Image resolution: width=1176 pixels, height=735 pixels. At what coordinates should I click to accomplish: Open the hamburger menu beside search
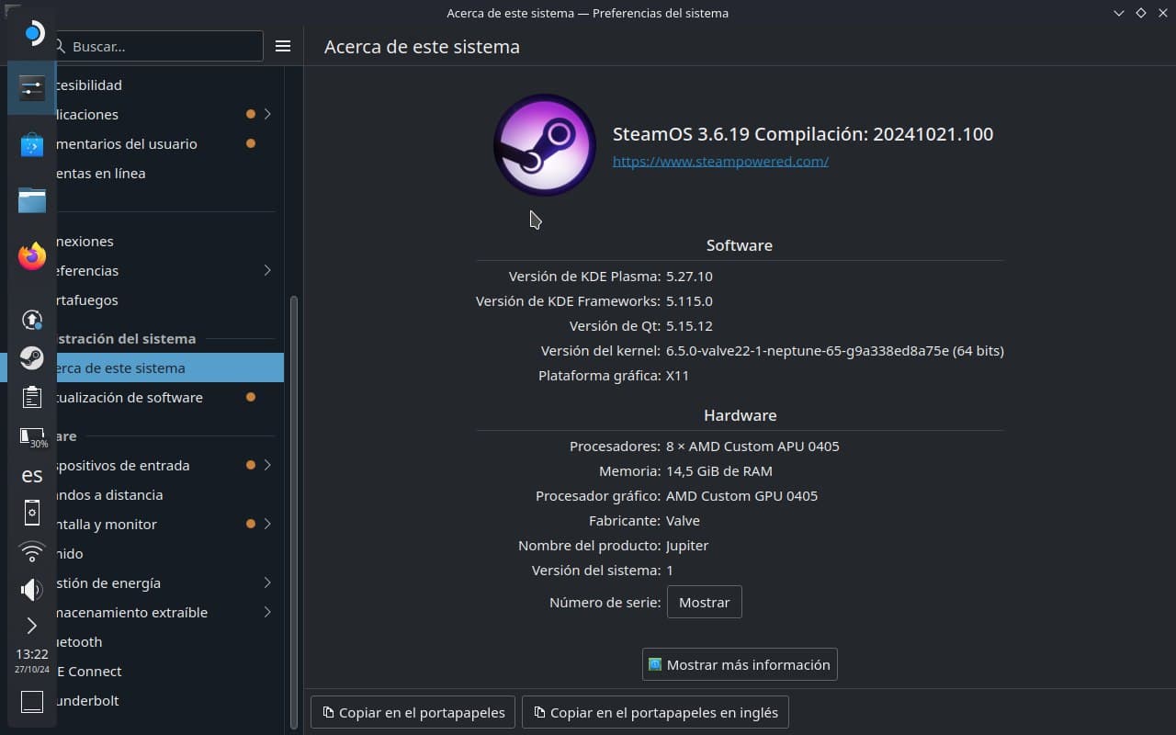click(283, 46)
